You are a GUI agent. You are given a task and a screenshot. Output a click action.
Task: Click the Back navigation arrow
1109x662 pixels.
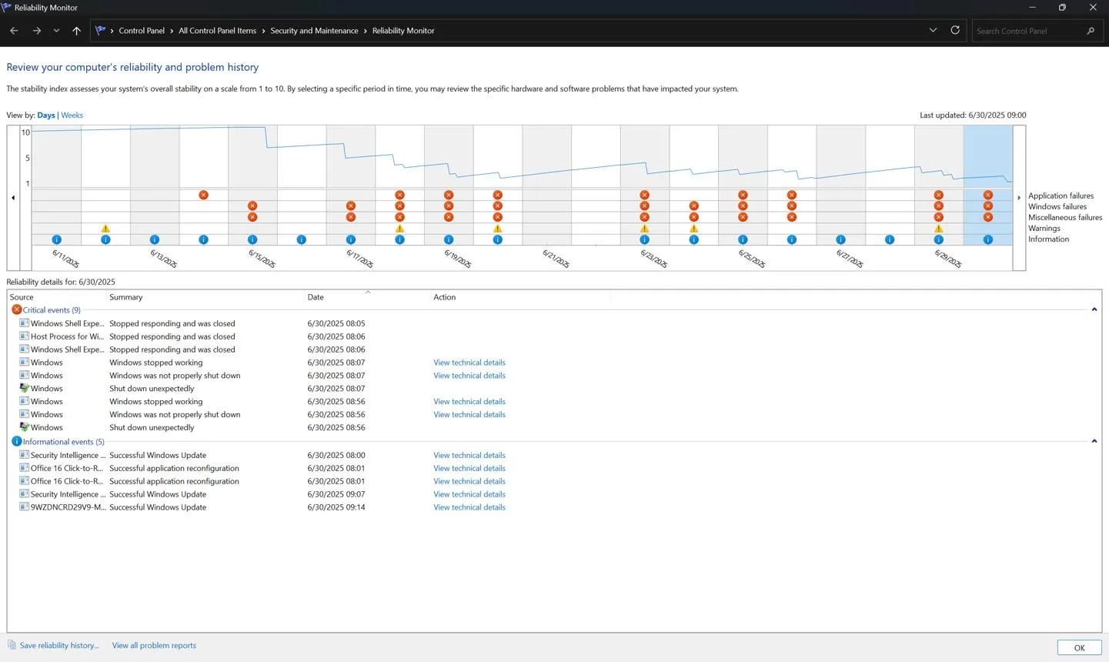[x=14, y=31]
